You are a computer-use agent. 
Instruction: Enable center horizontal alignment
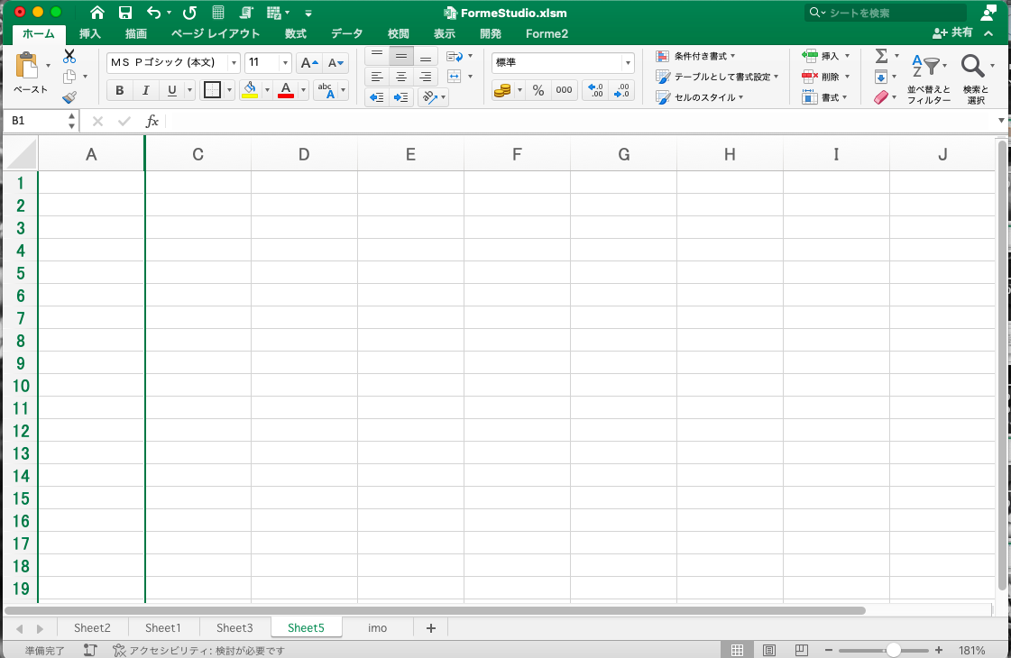pos(401,78)
